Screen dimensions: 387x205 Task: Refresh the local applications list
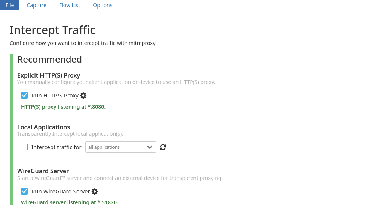click(x=163, y=147)
